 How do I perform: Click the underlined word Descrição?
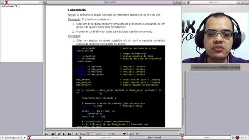tap(74, 19)
